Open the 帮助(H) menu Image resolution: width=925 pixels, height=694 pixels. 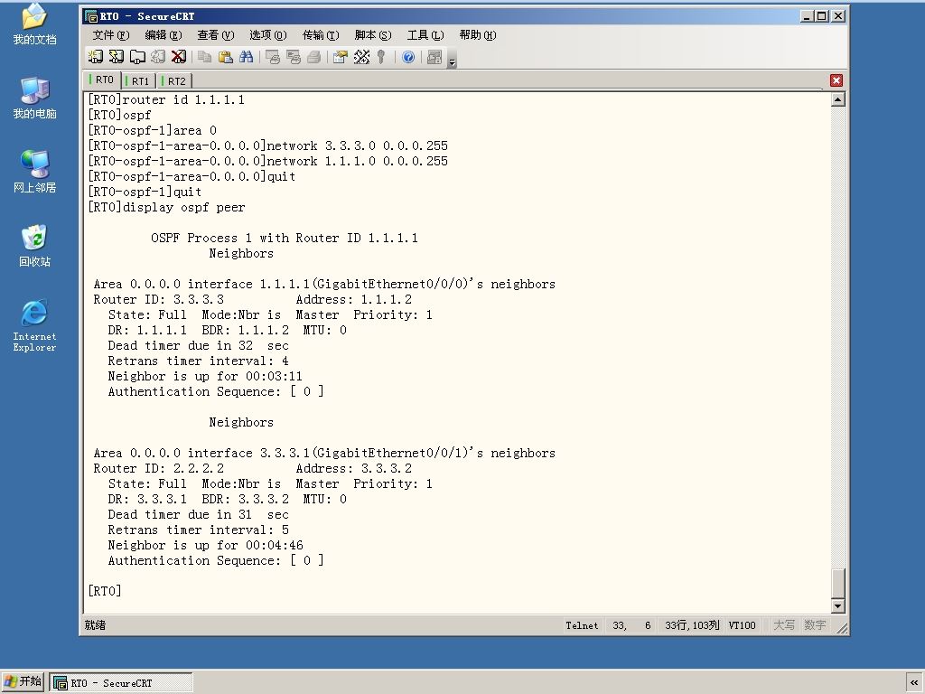click(478, 35)
